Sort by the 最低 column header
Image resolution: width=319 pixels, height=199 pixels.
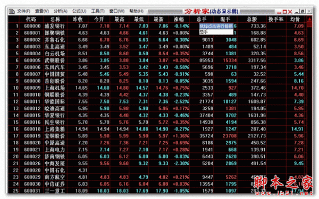(x=139, y=19)
